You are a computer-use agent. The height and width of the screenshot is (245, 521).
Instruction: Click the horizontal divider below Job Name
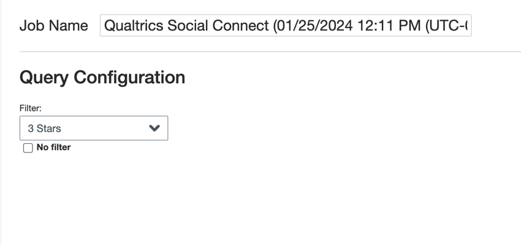pyautogui.click(x=270, y=52)
